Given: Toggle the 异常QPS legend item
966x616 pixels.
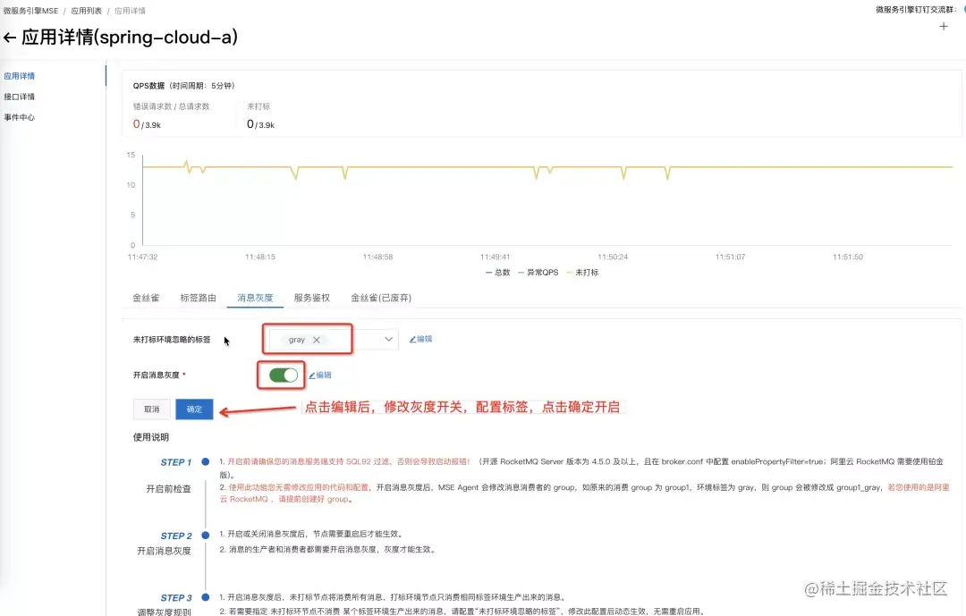Looking at the screenshot, I should (x=538, y=273).
